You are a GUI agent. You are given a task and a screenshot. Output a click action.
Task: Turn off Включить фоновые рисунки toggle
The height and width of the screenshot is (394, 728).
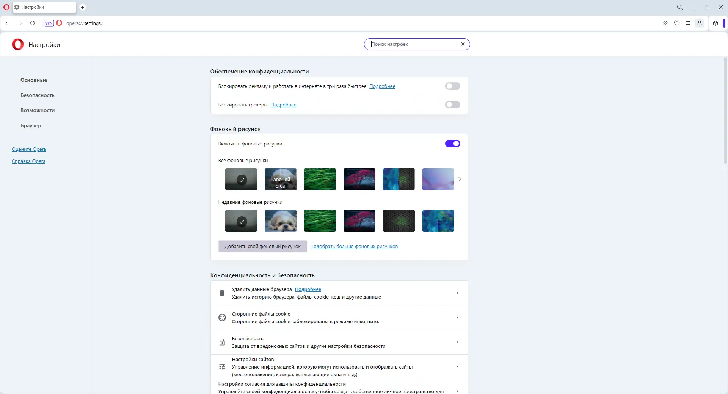click(453, 144)
